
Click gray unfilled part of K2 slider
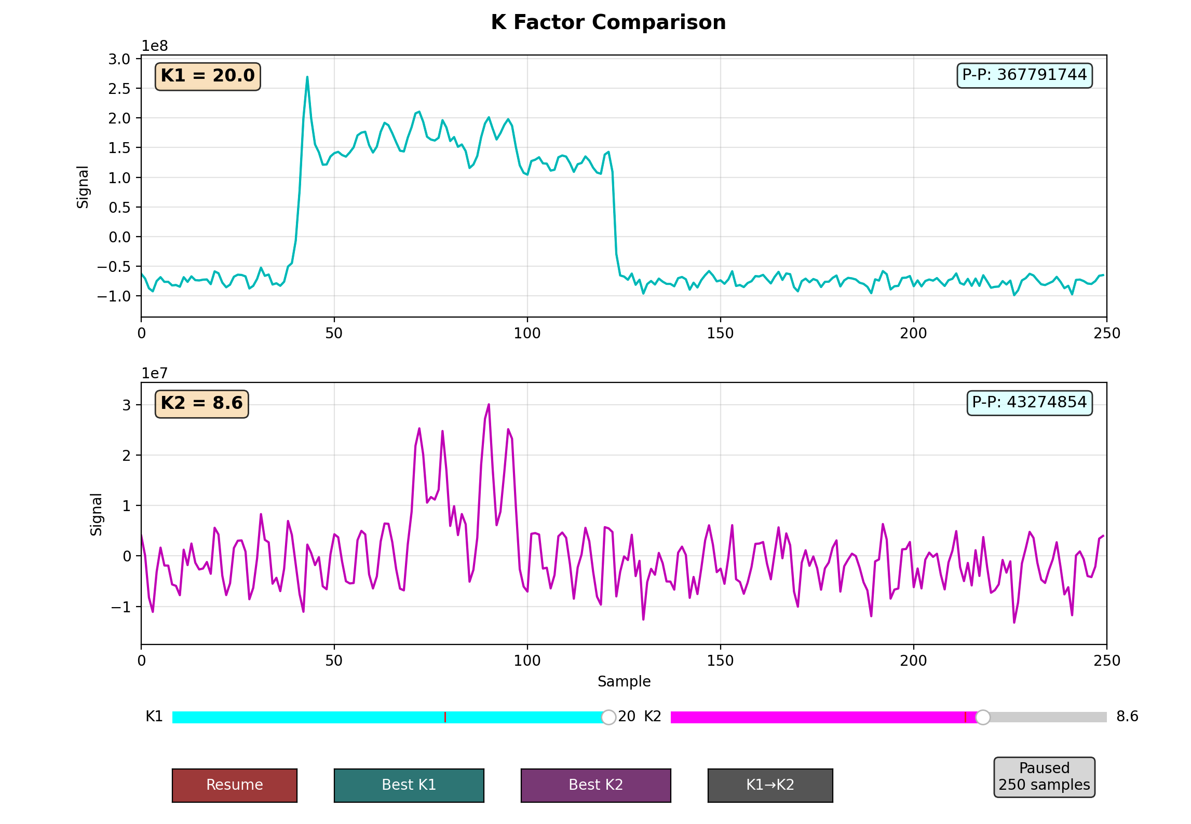coord(1049,717)
